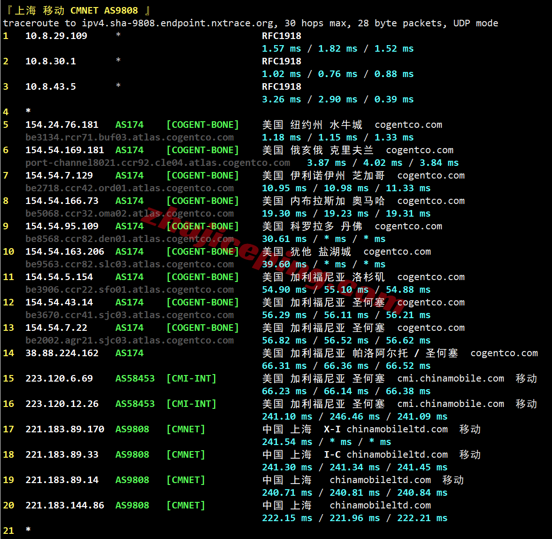This screenshot has height=539, width=552.
Task: Click location text '美国 纽约州 水牛城'
Action: click(312, 125)
